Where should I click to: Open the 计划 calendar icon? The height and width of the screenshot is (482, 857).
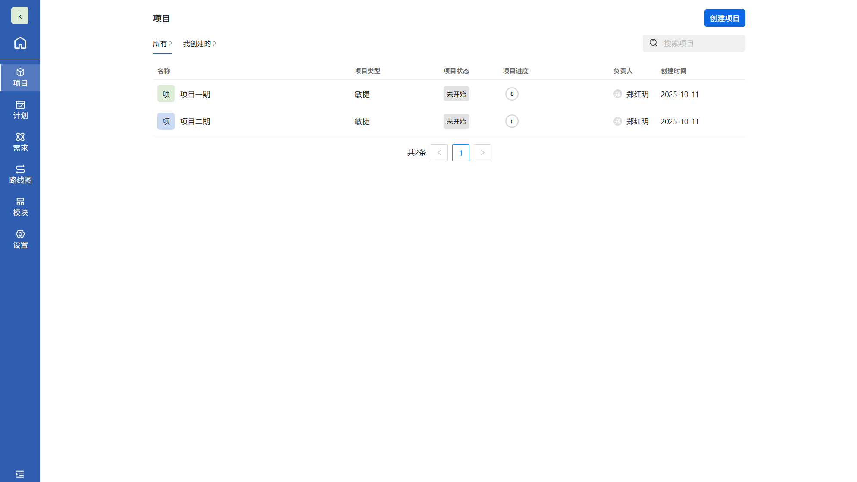(20, 110)
